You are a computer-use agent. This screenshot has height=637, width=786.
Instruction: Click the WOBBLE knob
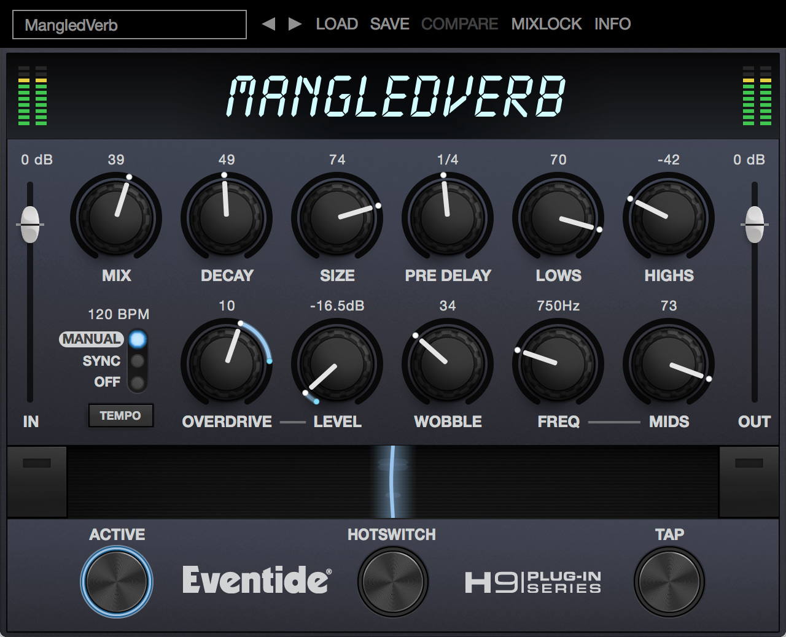pos(448,364)
